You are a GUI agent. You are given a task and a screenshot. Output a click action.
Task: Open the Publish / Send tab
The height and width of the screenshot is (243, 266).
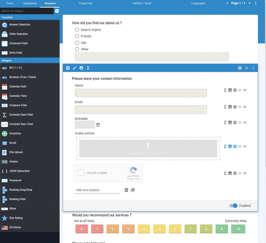point(141,3)
